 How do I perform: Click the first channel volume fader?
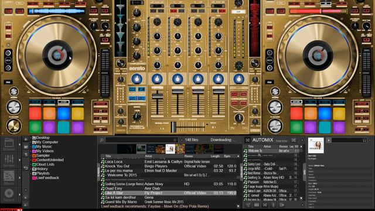(x=157, y=96)
